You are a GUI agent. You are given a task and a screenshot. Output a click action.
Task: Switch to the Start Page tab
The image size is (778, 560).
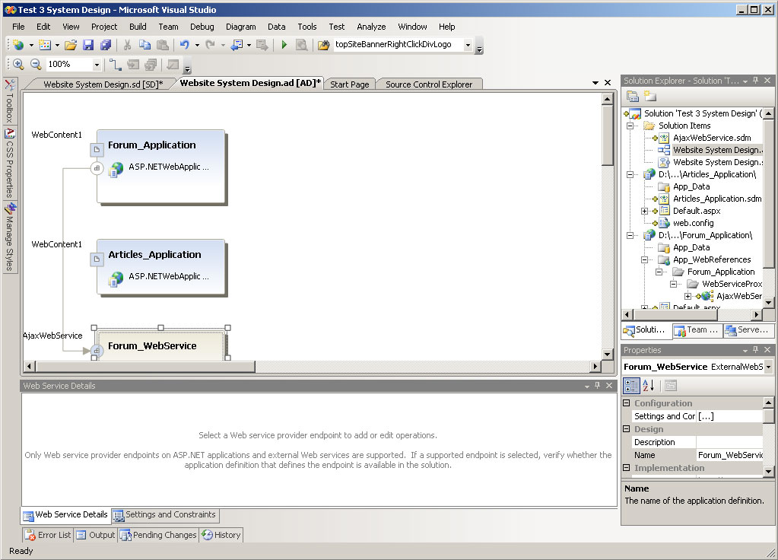click(349, 84)
